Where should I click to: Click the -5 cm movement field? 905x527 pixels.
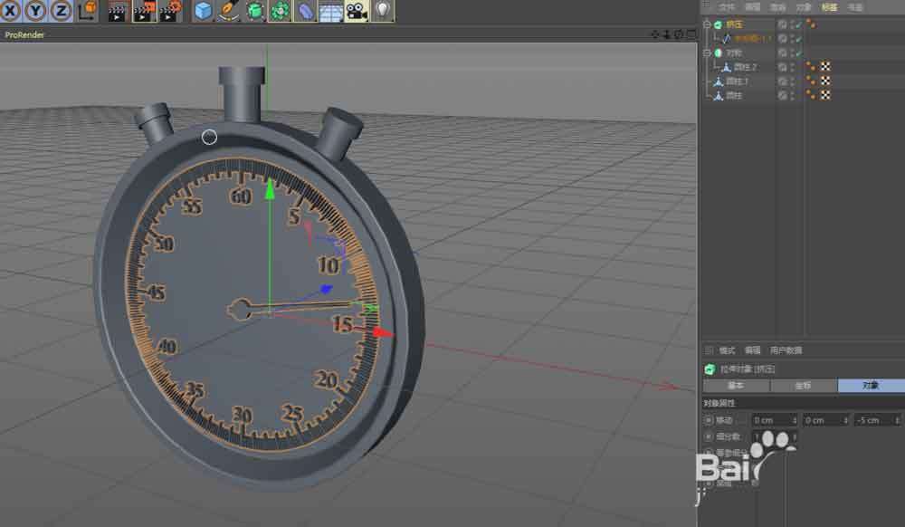[875, 420]
